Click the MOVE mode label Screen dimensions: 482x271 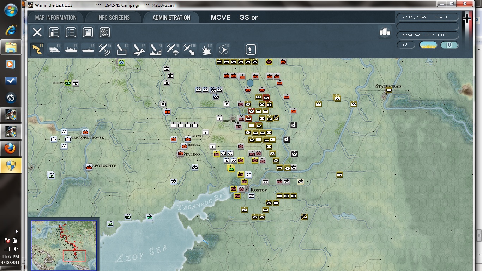click(221, 18)
